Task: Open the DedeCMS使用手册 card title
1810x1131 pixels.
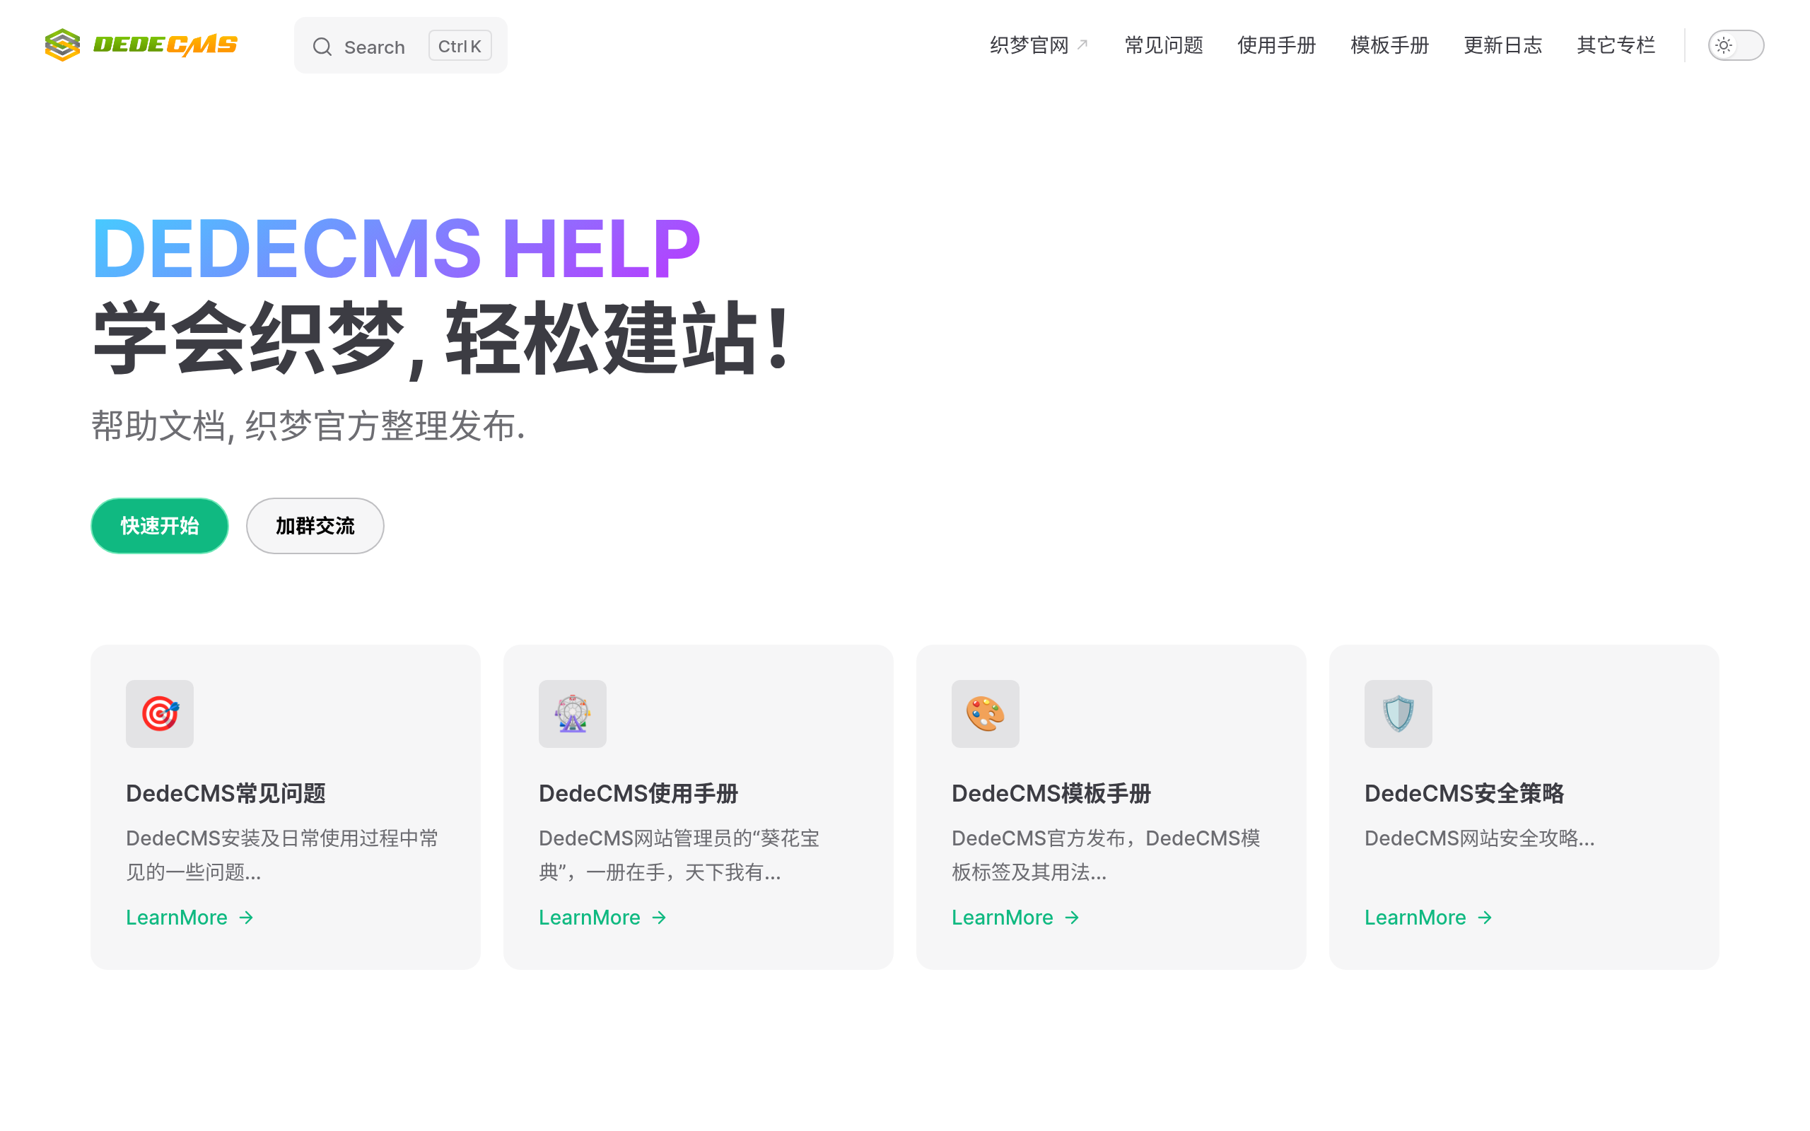Action: [x=638, y=794]
